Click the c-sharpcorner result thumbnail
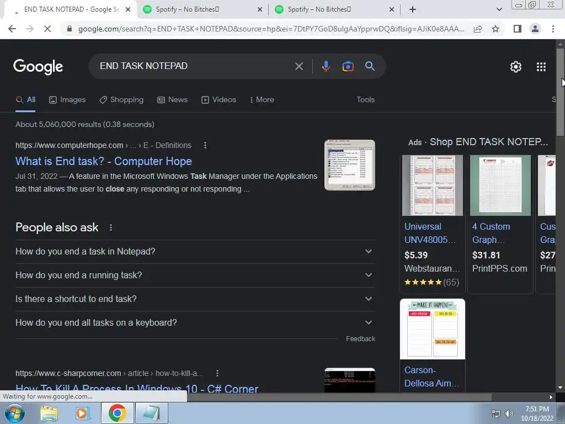Screen dimensions: 565x424 [x=349, y=380]
